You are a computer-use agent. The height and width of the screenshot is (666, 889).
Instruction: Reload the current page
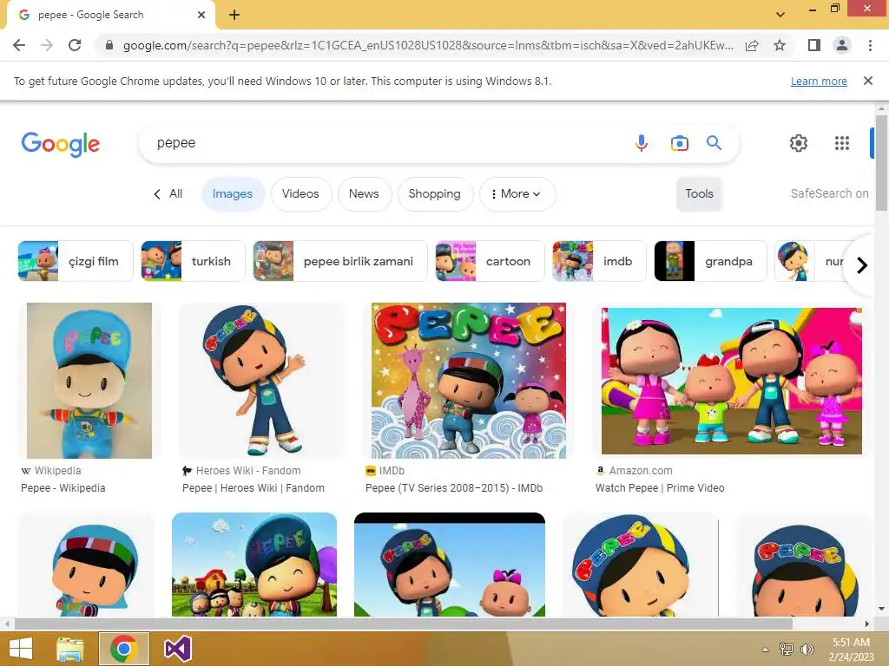point(75,45)
